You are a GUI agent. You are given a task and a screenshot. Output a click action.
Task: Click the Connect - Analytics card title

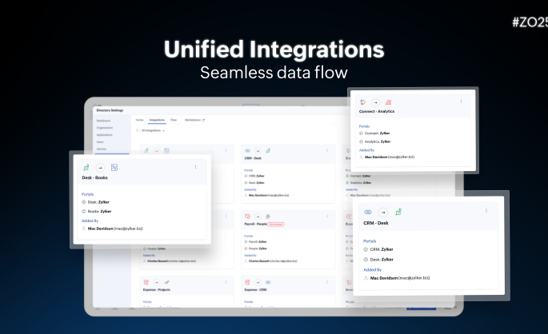(377, 111)
